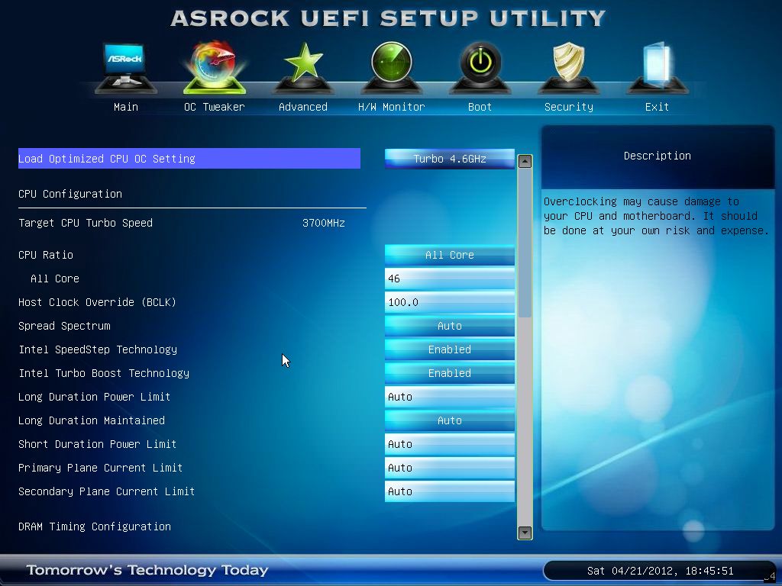Select the Intel SpeedStep Technology label
Image resolution: width=782 pixels, height=586 pixels.
click(x=98, y=349)
